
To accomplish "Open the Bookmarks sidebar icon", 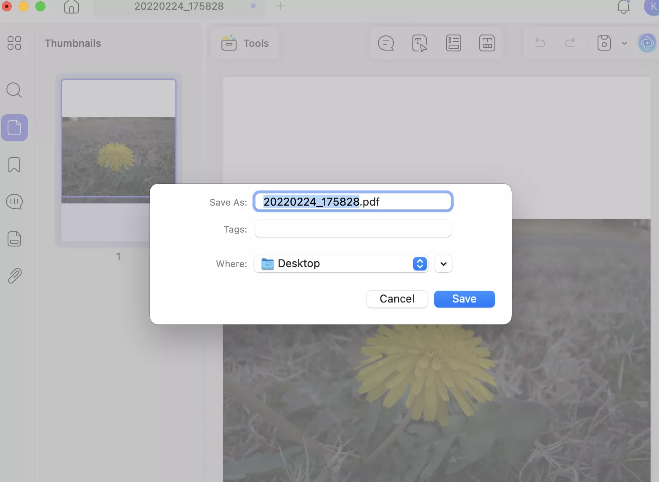I will point(14,165).
